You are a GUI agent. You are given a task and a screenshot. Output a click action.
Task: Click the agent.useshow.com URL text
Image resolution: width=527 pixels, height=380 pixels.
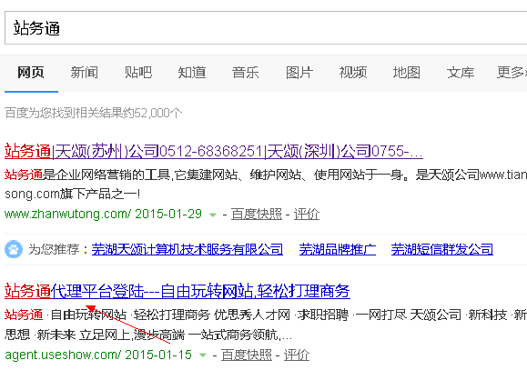pos(63,355)
